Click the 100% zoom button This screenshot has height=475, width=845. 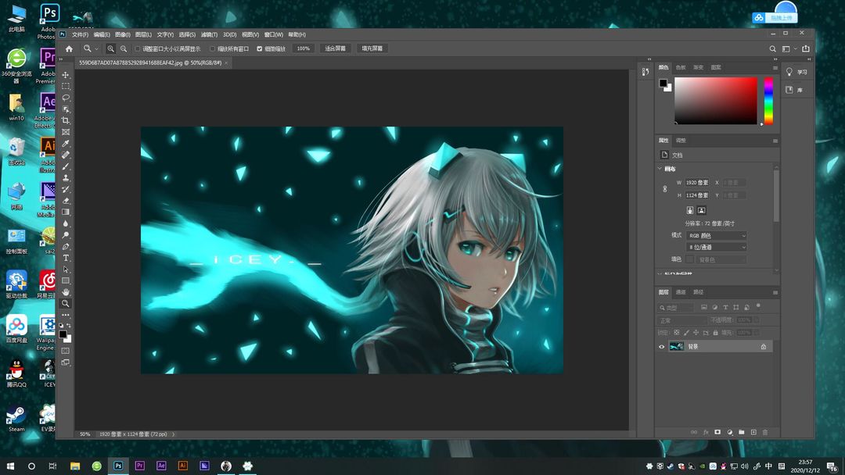(x=304, y=48)
